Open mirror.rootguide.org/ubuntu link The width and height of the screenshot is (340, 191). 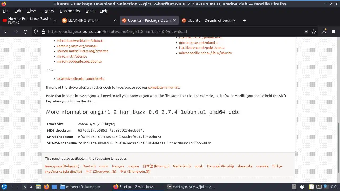click(x=79, y=61)
